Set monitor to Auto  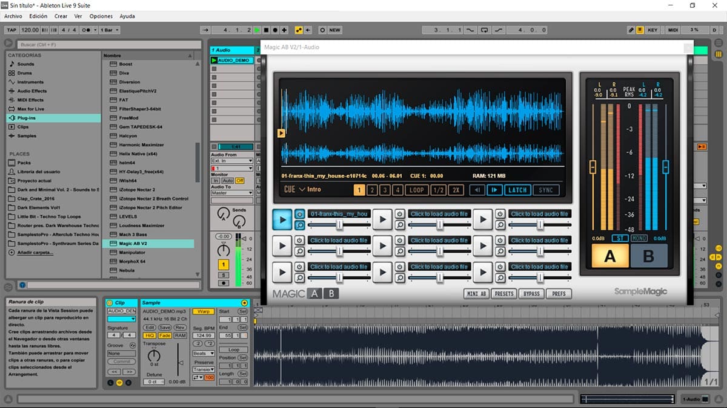[227, 180]
